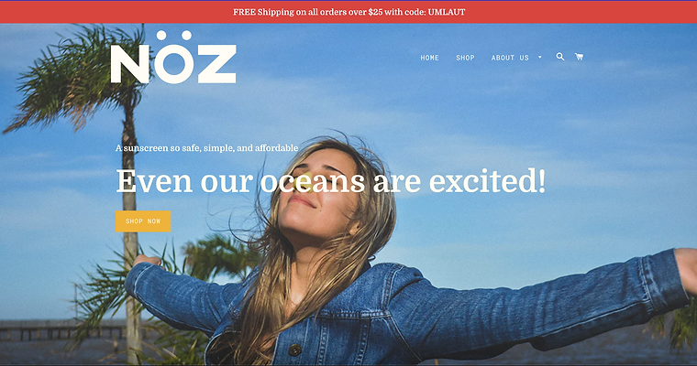This screenshot has width=697, height=366.
Task: Click the UMLAUT promo code text
Action: pos(447,12)
